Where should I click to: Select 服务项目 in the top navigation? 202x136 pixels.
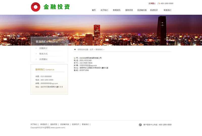129,10
